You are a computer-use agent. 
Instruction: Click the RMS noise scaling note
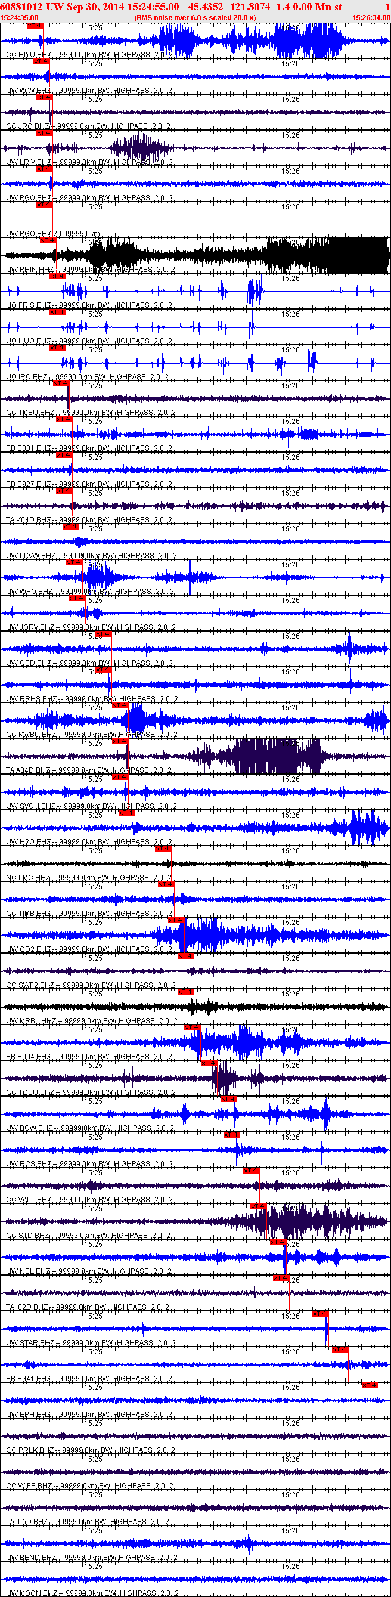click(x=194, y=18)
